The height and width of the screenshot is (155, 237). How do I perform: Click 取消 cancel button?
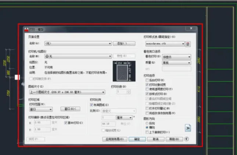(x=156, y=139)
